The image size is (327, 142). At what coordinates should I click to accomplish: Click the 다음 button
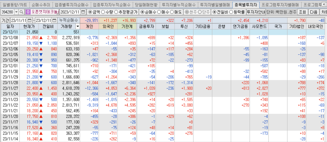314,12
